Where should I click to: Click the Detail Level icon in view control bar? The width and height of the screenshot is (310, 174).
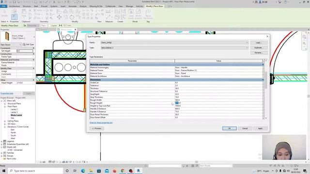coord(50,162)
